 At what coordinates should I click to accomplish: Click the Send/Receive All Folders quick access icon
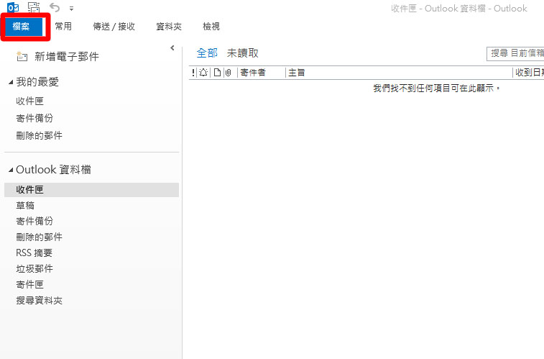tap(34, 7)
